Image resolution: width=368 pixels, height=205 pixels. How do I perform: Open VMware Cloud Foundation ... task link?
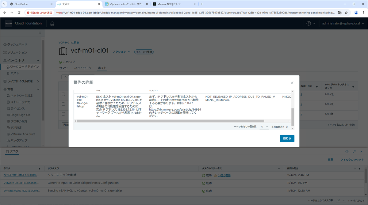tap(21, 183)
